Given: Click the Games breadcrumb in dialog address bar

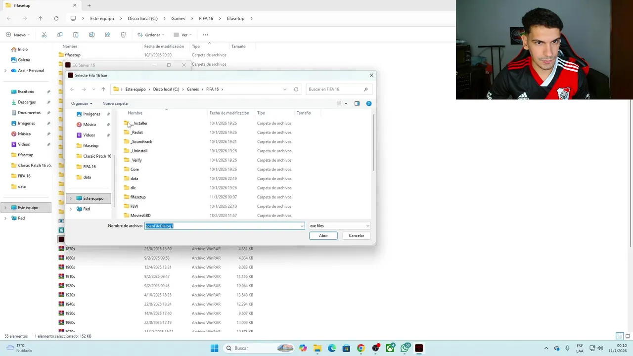Looking at the screenshot, I should pyautogui.click(x=193, y=89).
